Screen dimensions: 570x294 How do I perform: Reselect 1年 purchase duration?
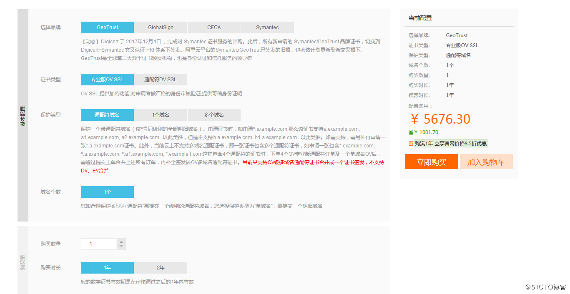tap(107, 267)
